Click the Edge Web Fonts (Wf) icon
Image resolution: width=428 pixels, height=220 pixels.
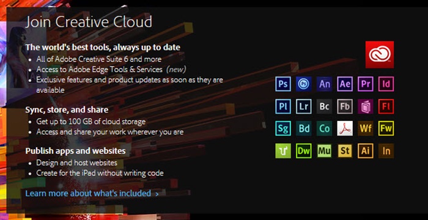[x=366, y=128]
